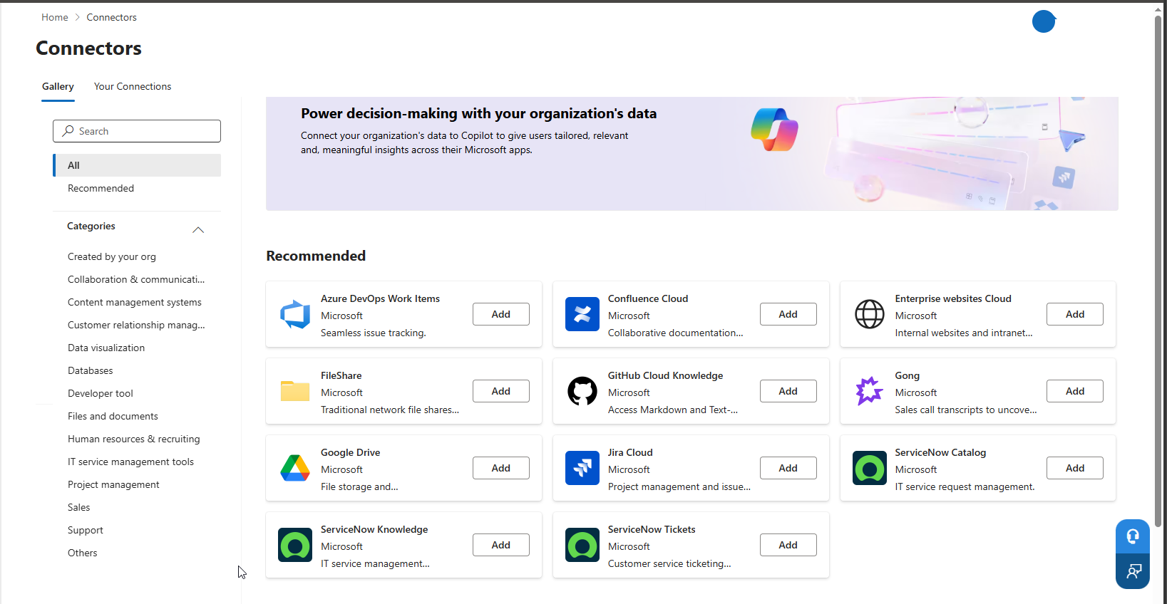Add the Confluence Cloud connector

[x=788, y=314]
